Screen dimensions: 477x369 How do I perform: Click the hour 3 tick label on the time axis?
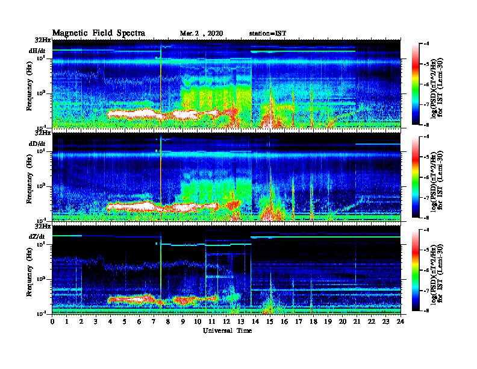96,322
